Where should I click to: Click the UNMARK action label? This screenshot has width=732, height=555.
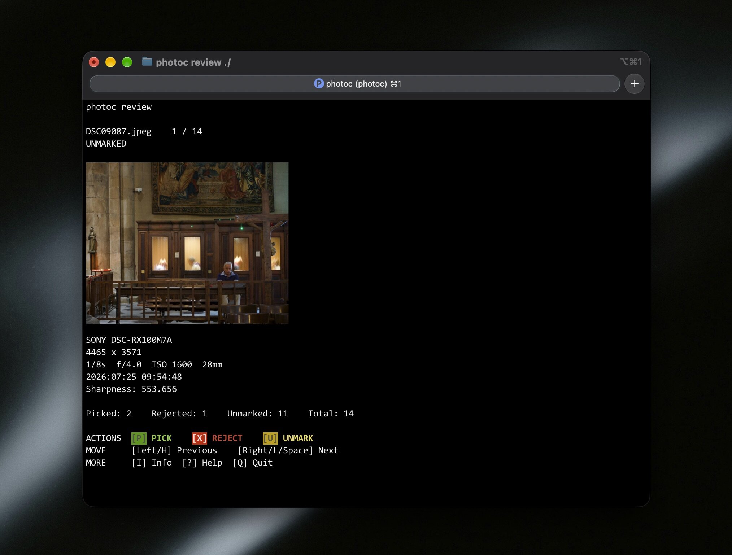coord(298,438)
